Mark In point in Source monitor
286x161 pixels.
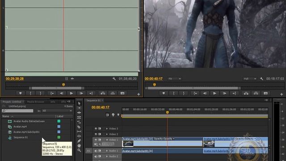click(x=30, y=93)
